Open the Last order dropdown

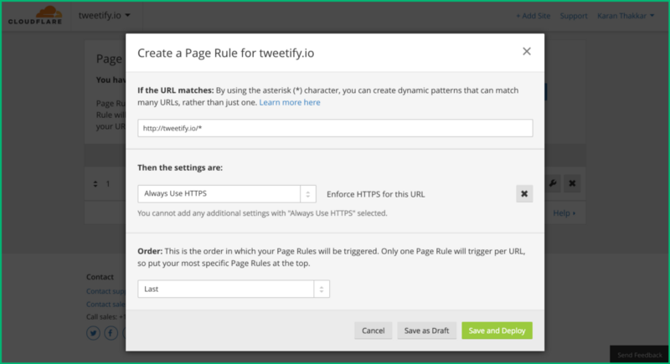[234, 289]
